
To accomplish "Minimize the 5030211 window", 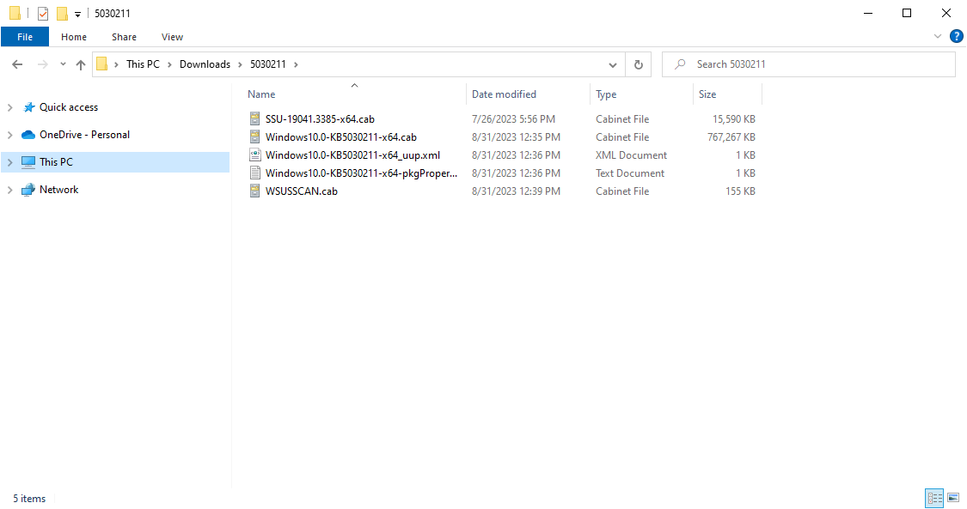I will 867,13.
